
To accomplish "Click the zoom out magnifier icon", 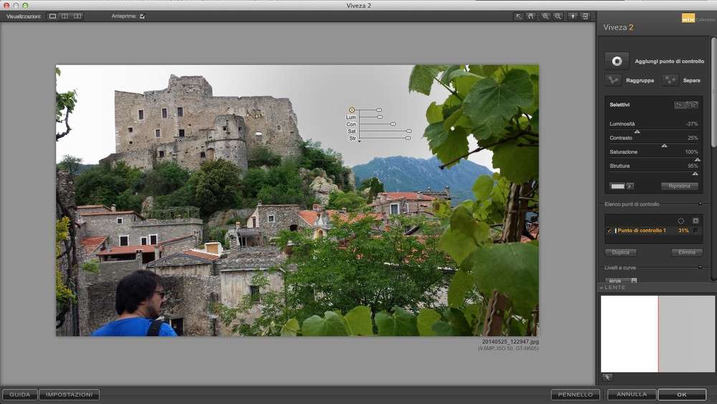I will tap(558, 16).
